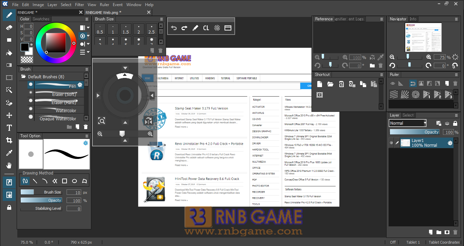The image size is (464, 246).
Task: Toggle Layer1 visibility eye
Action: 391,143
